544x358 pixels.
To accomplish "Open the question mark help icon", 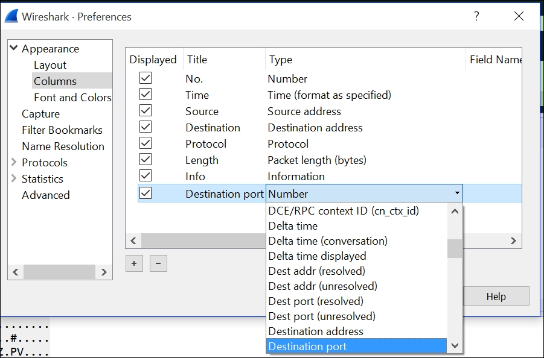I will click(477, 16).
